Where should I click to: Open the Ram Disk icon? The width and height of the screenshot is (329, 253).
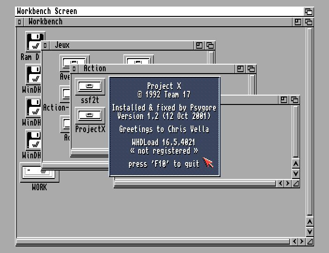click(34, 41)
